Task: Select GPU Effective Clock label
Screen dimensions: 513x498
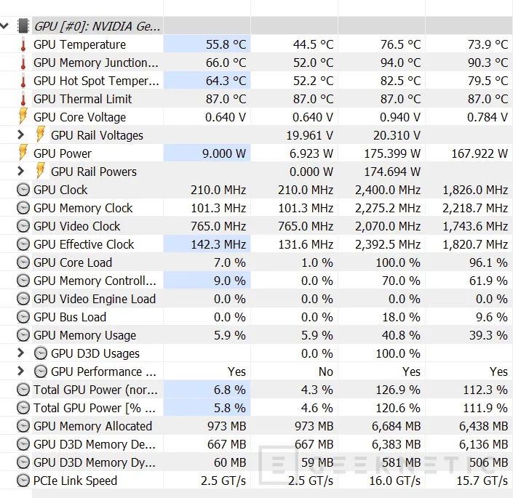Action: pos(84,244)
